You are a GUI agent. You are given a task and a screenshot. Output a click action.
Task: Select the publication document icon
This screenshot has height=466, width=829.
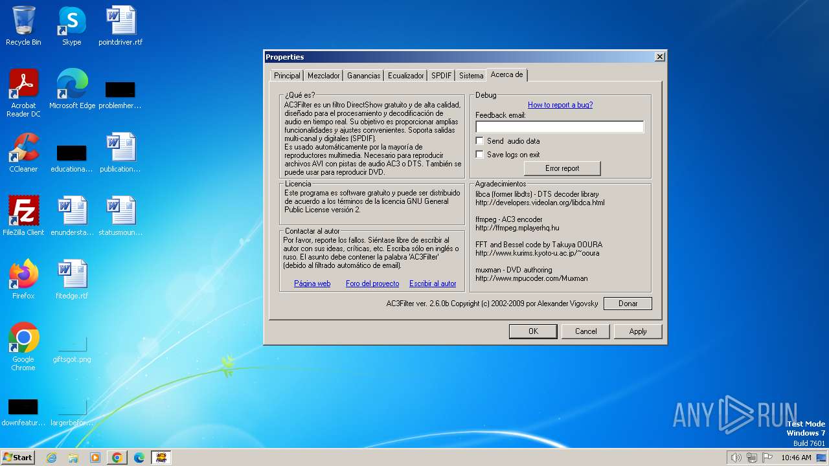120,153
